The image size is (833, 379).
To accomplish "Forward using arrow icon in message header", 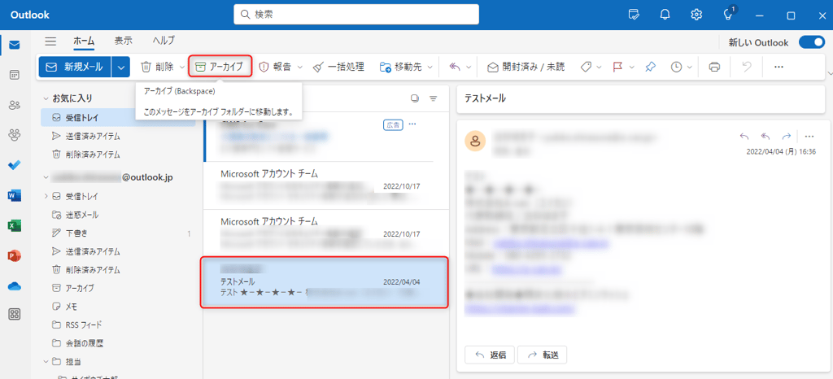I will point(787,135).
